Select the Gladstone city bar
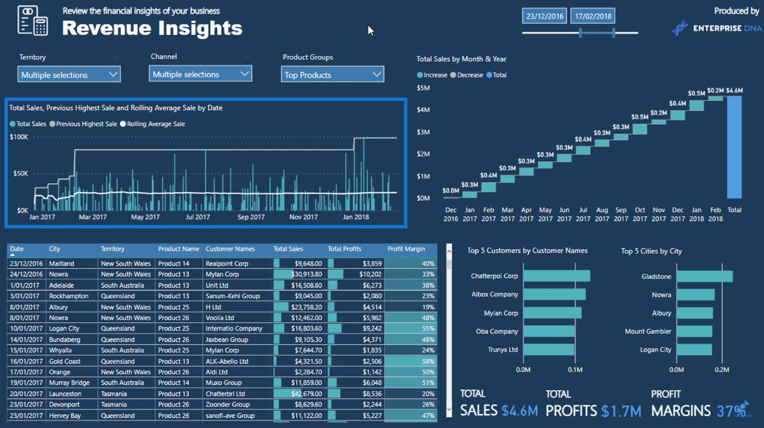Screen dimensions: 764x428 coord(705,276)
